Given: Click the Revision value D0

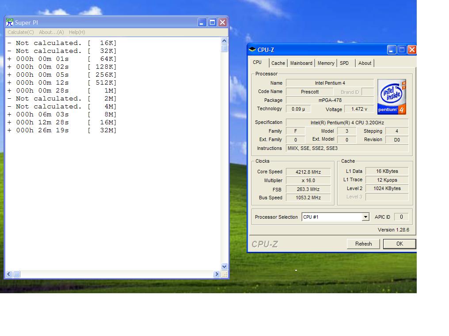Looking at the screenshot, I should tap(397, 140).
